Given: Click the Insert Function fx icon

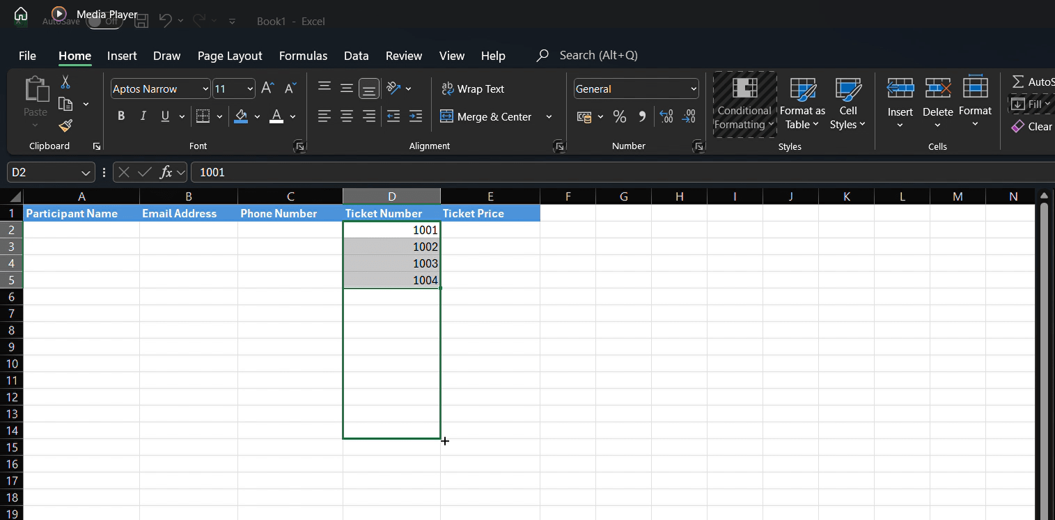Looking at the screenshot, I should click(x=166, y=172).
